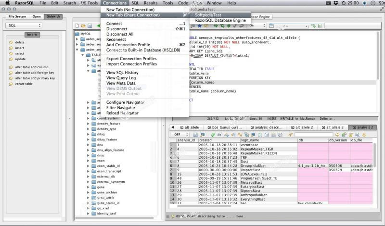Screen dimensions: 385x226
Task: Click the MySQL root folder icon in the navigator
Action: [x=77, y=34]
